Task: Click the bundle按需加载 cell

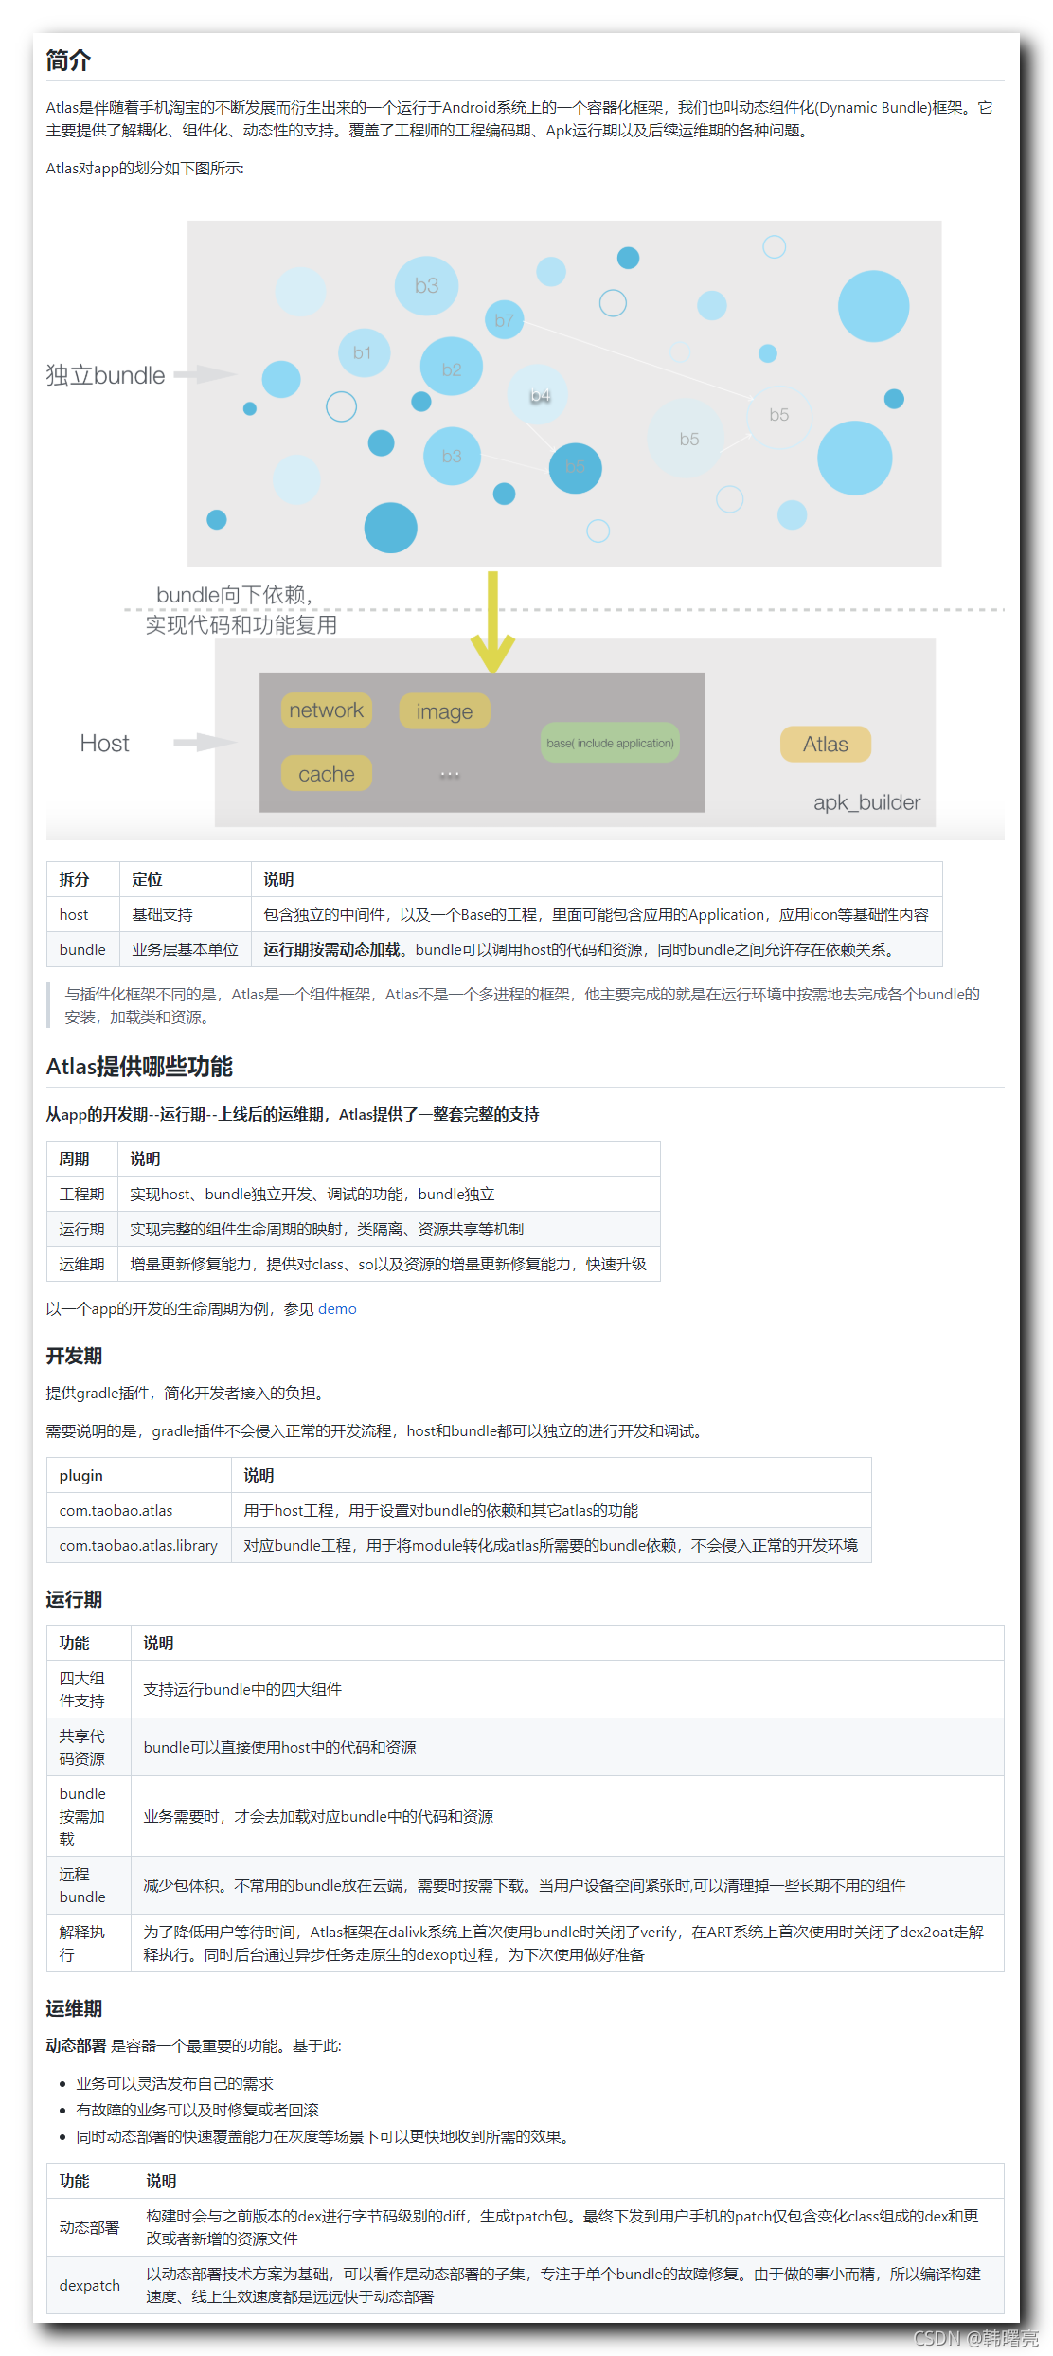Action: click(x=89, y=1816)
